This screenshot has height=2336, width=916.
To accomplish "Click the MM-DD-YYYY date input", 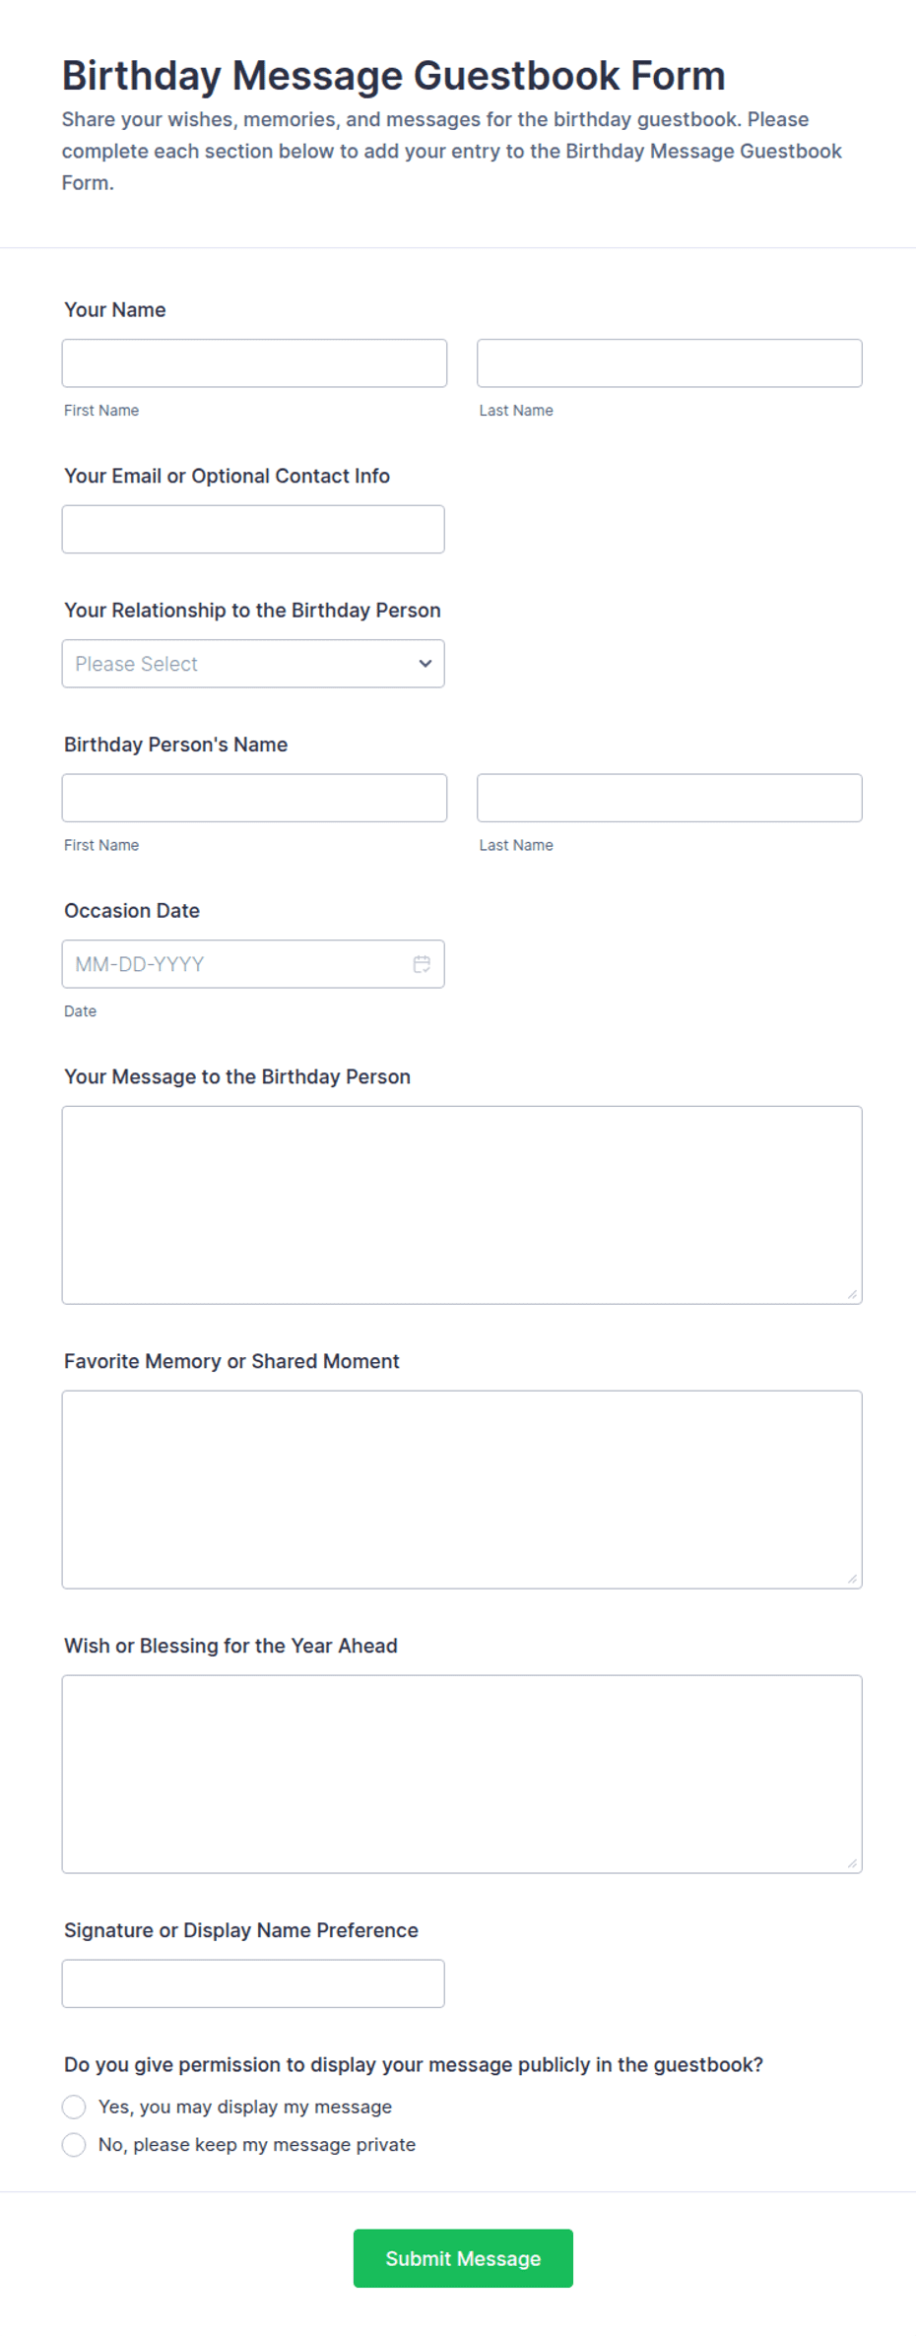I will pos(253,964).
